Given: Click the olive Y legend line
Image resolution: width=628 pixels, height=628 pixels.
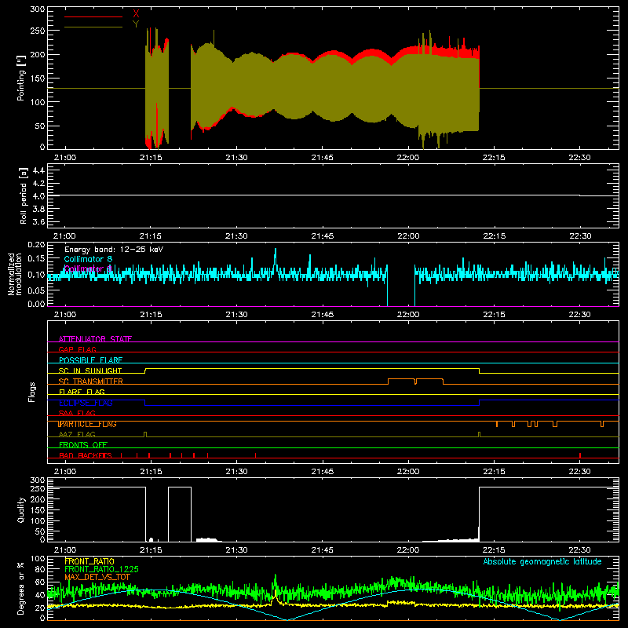Looking at the screenshot, I should tap(93, 27).
